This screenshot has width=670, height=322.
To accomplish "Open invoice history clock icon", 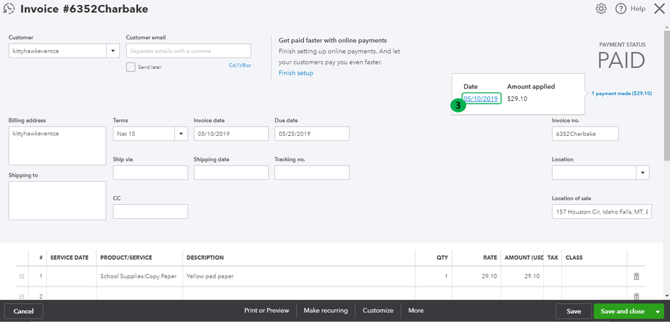I will (9, 9).
